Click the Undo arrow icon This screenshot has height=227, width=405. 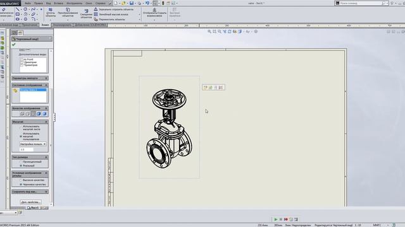[147, 3]
